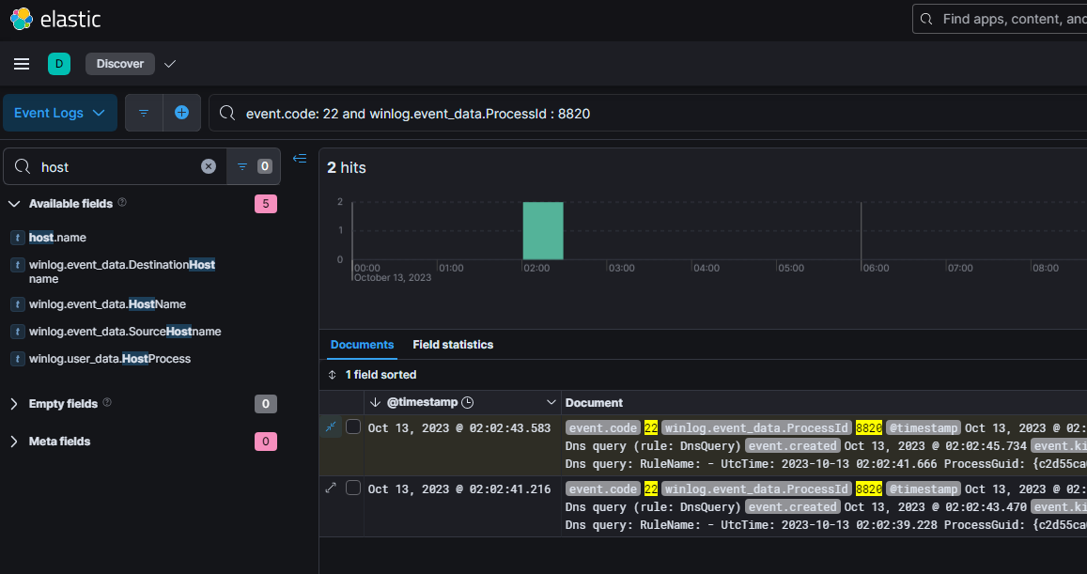Collapse the Available fields section
This screenshot has height=574, width=1087.
click(x=14, y=204)
